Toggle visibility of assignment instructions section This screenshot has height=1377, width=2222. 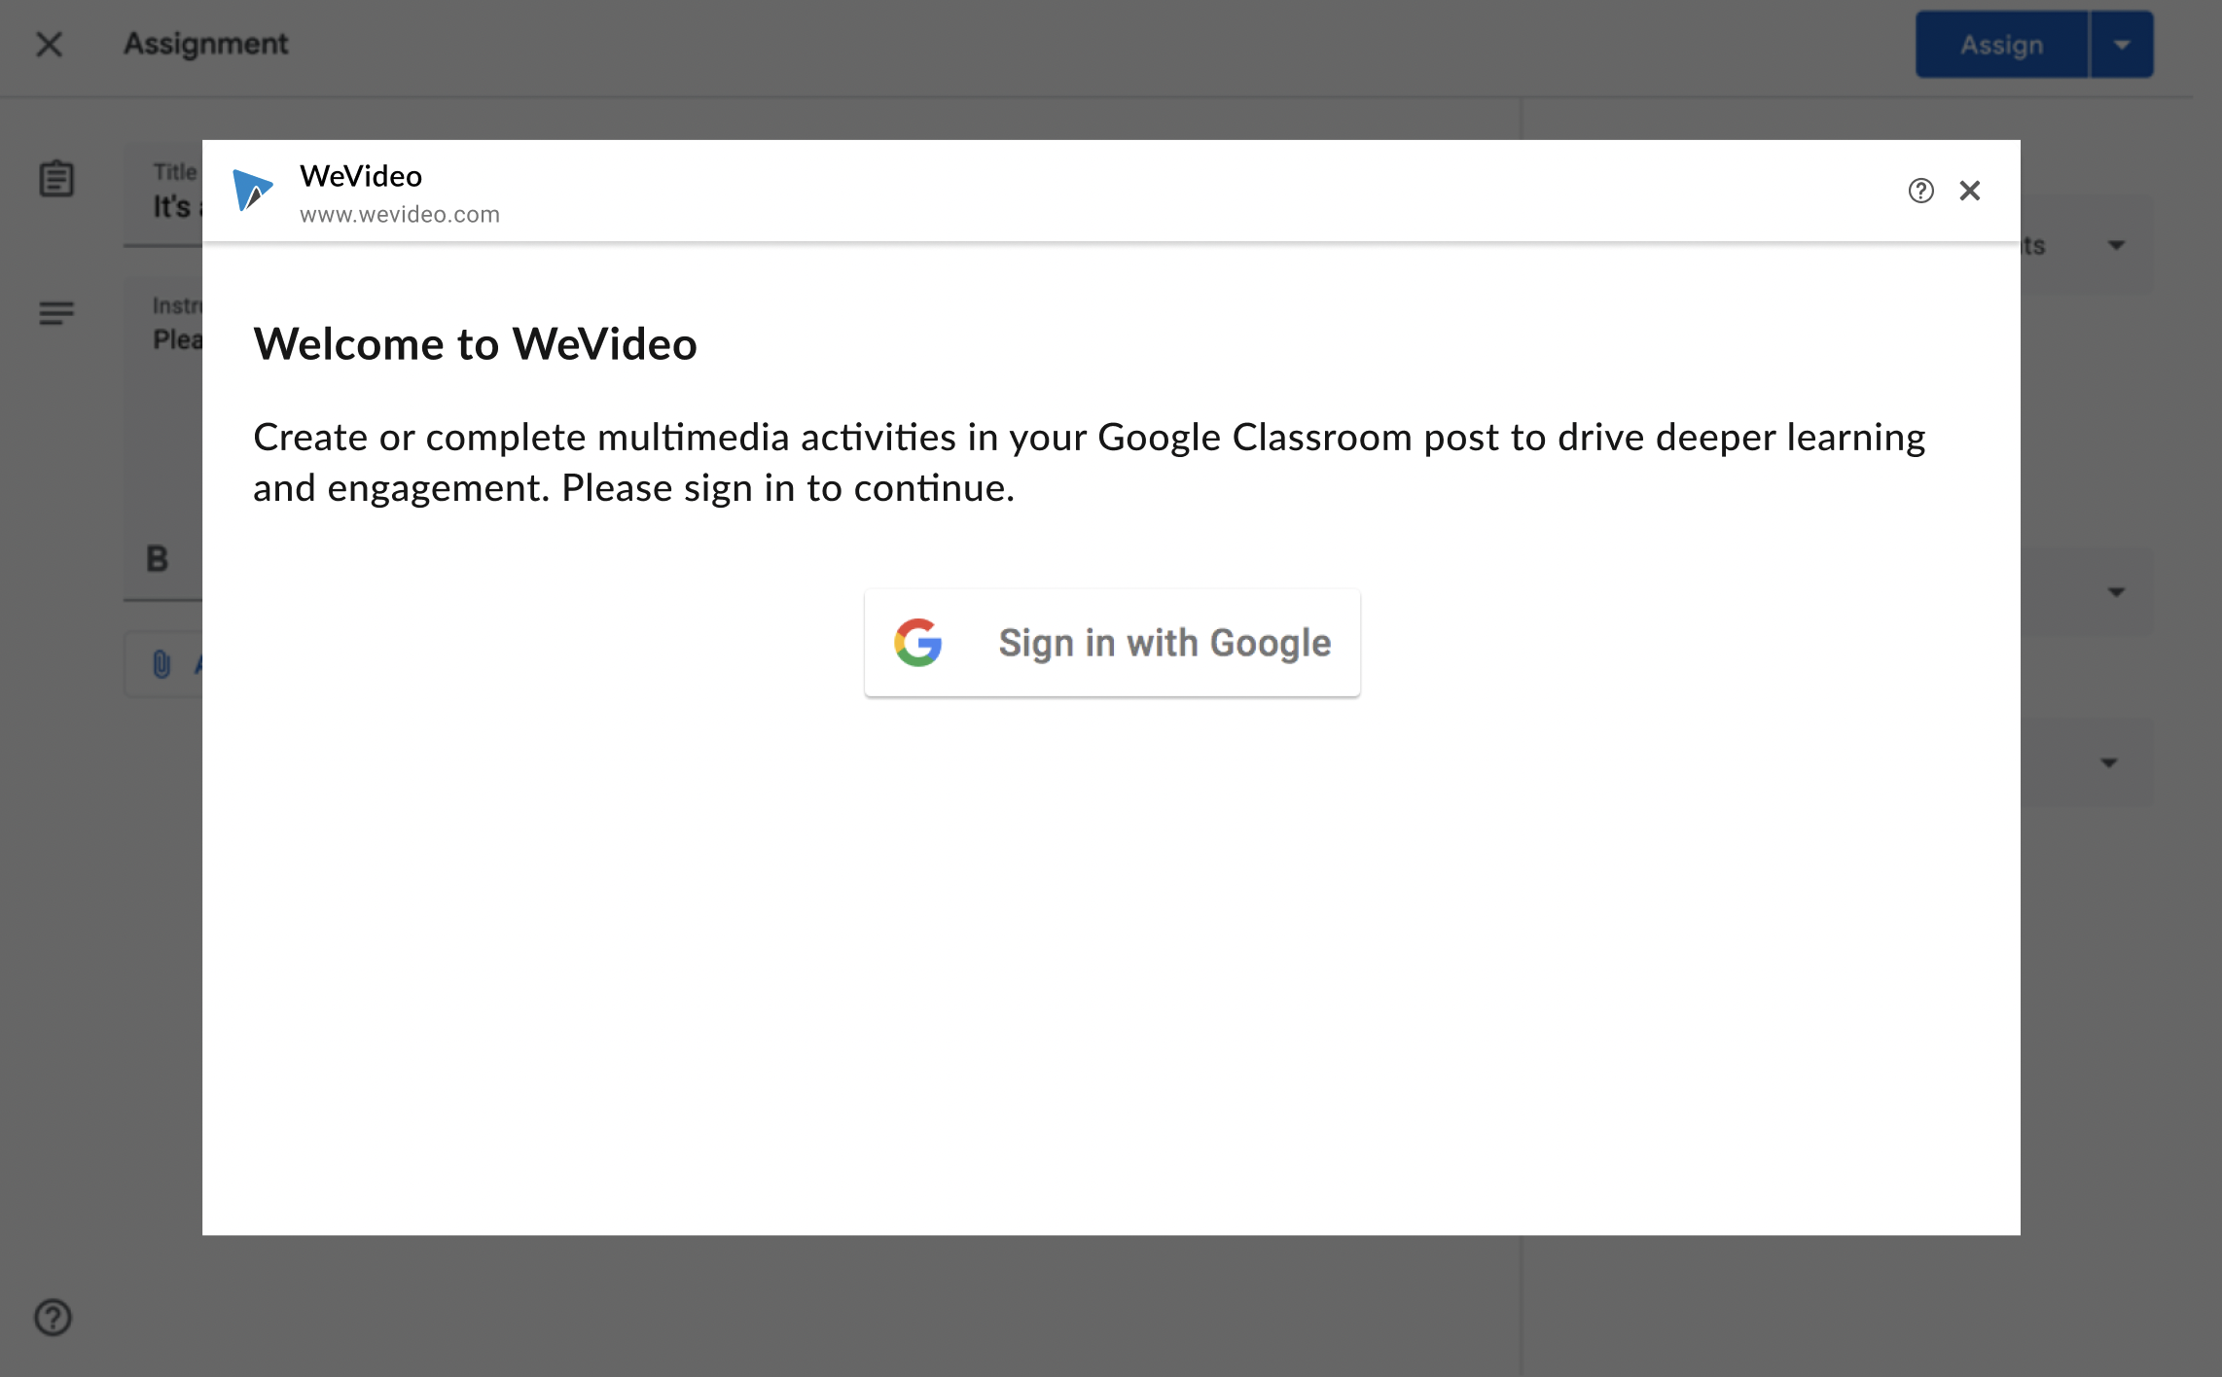pos(55,311)
